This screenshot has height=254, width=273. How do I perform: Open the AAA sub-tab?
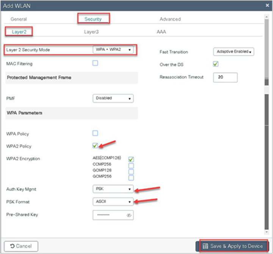[161, 32]
